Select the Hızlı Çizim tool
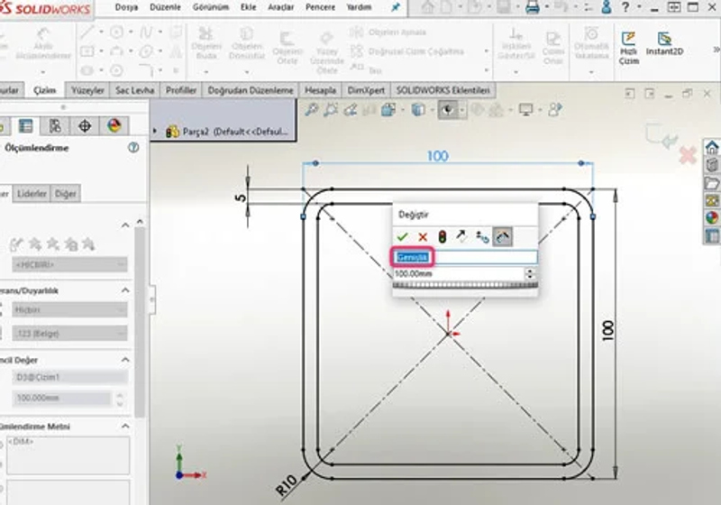Screen dimensions: 721x505 tap(628, 48)
